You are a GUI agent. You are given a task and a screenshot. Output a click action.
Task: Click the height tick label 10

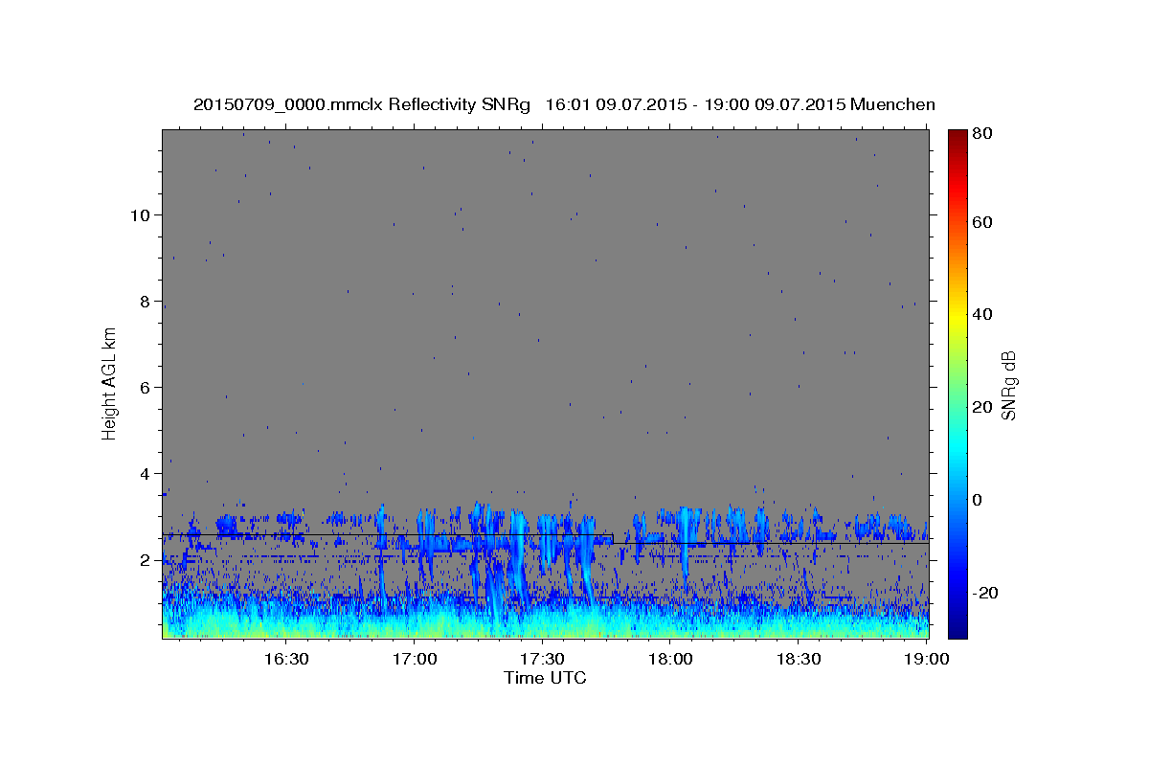(x=140, y=215)
